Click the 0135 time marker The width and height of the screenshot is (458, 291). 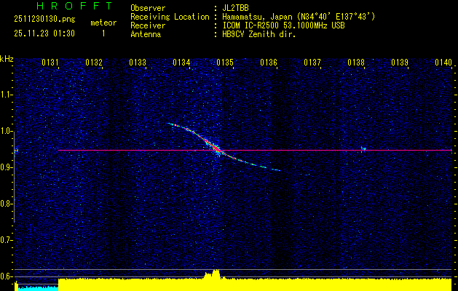coord(224,63)
